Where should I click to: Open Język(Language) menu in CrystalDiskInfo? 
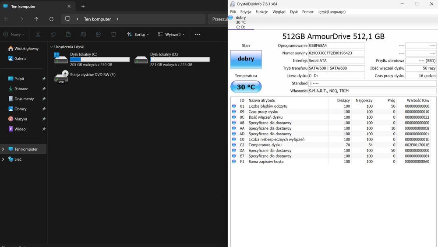(x=332, y=12)
